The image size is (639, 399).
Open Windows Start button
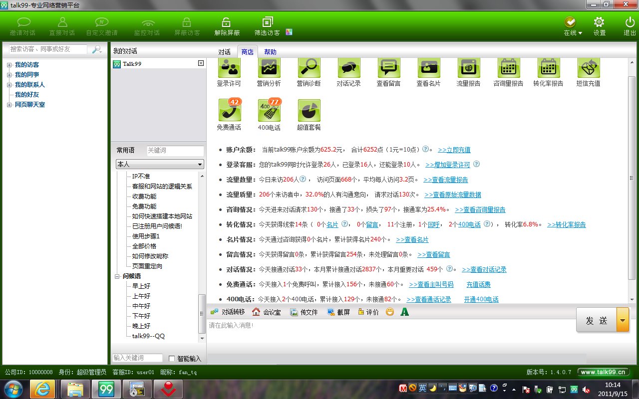[x=14, y=389]
